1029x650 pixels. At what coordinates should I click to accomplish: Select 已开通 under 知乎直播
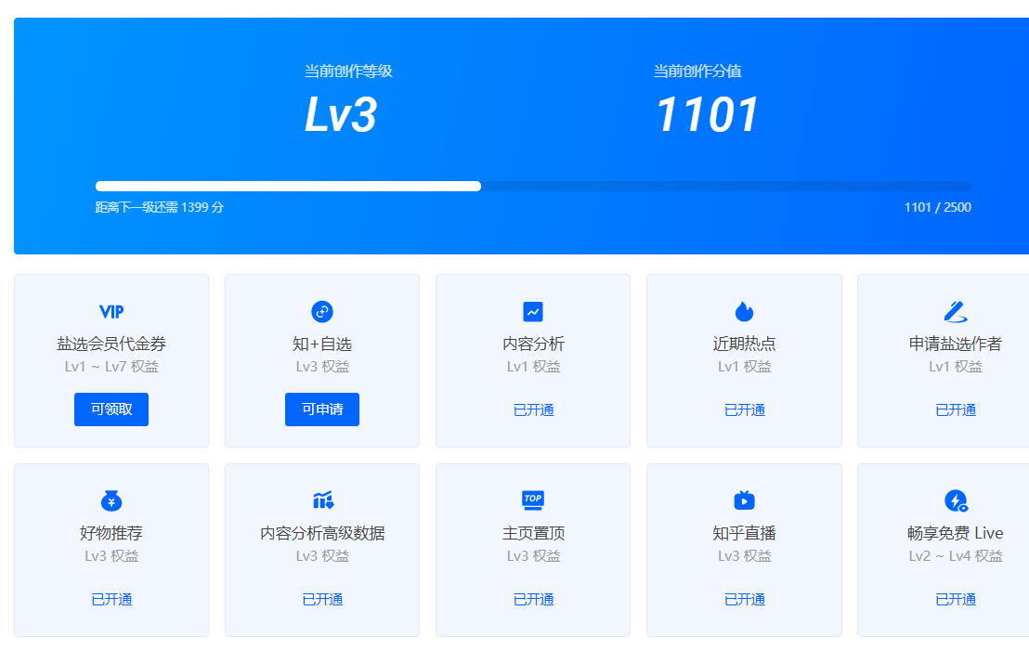tap(744, 599)
